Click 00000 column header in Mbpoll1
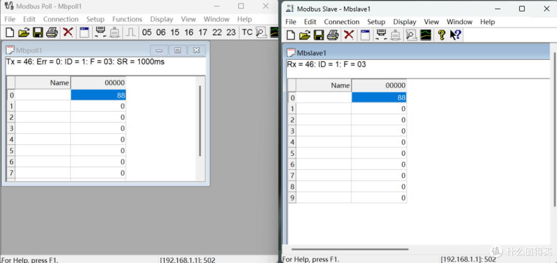The image size is (557, 263). pyautogui.click(x=99, y=83)
